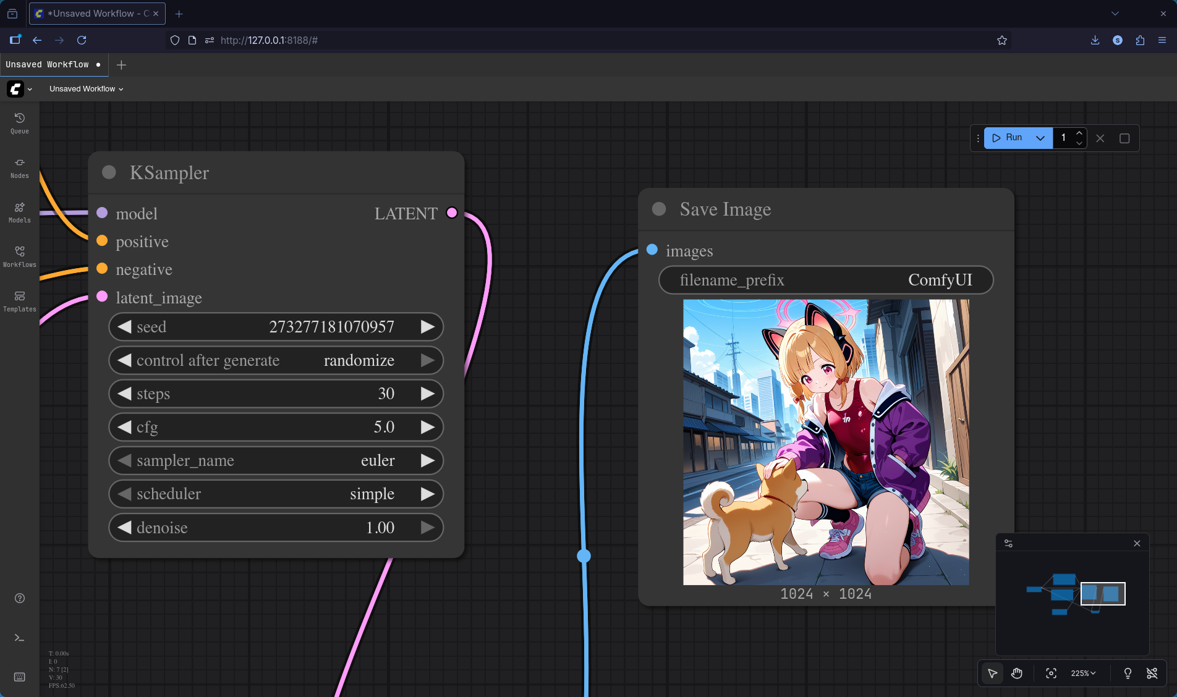
Task: Open keyboard shortcuts icon in sidebar
Action: [x=19, y=677]
